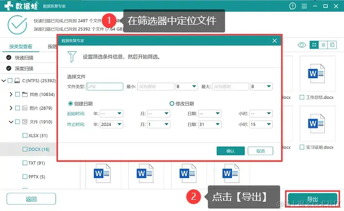The width and height of the screenshot is (344, 211).
Task: Switch to list view
Action: click(323, 45)
